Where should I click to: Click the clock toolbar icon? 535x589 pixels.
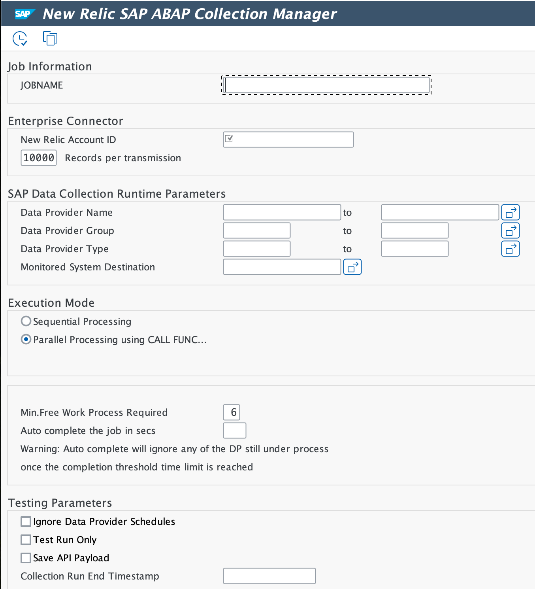(x=19, y=38)
